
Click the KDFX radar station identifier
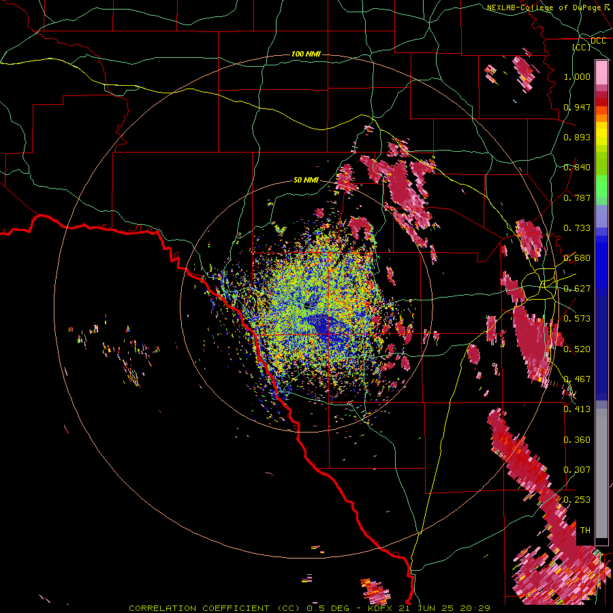point(379,608)
